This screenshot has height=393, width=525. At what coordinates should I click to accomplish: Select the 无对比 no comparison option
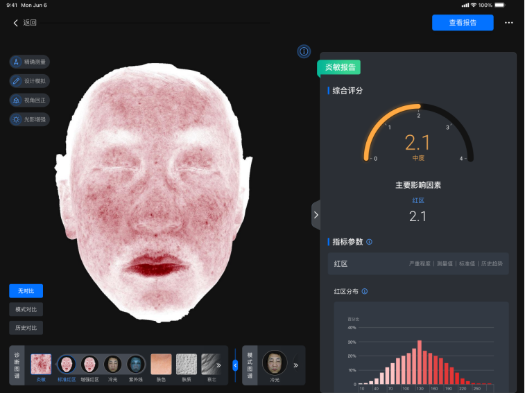tap(26, 291)
